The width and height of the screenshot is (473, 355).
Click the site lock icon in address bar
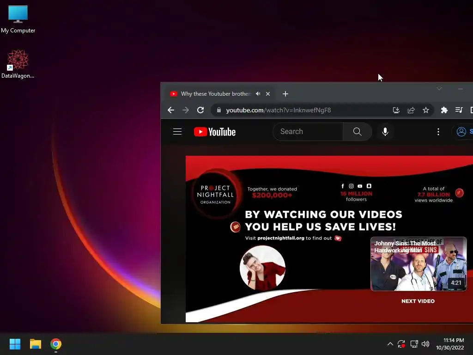(x=219, y=110)
